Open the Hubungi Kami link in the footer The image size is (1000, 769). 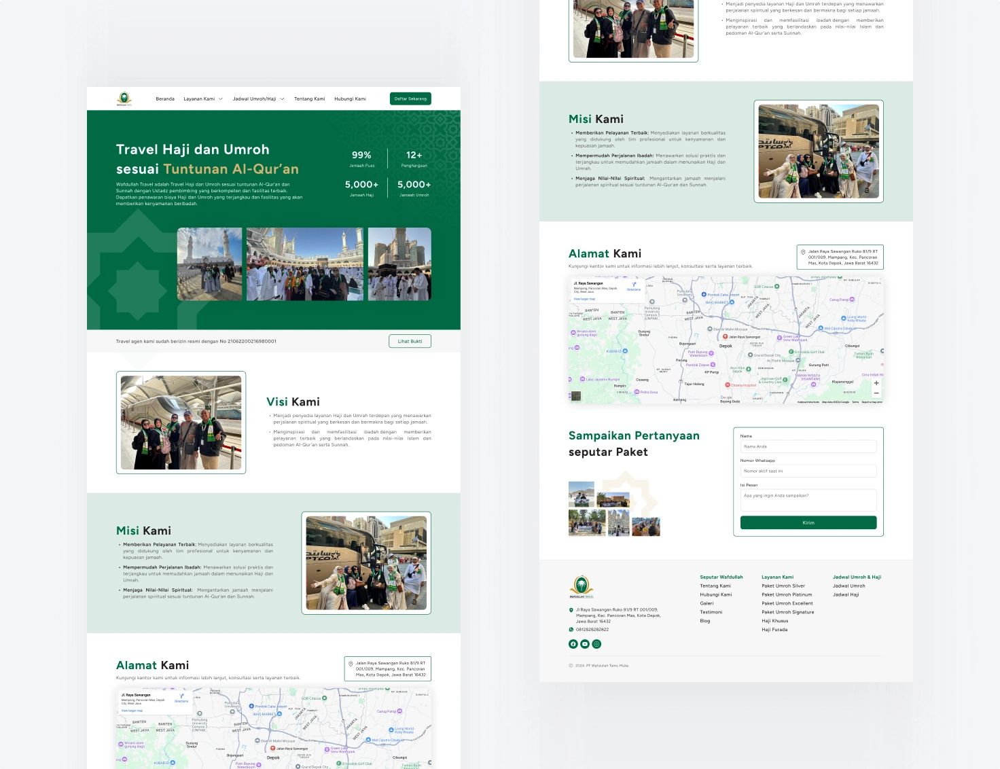tap(716, 594)
